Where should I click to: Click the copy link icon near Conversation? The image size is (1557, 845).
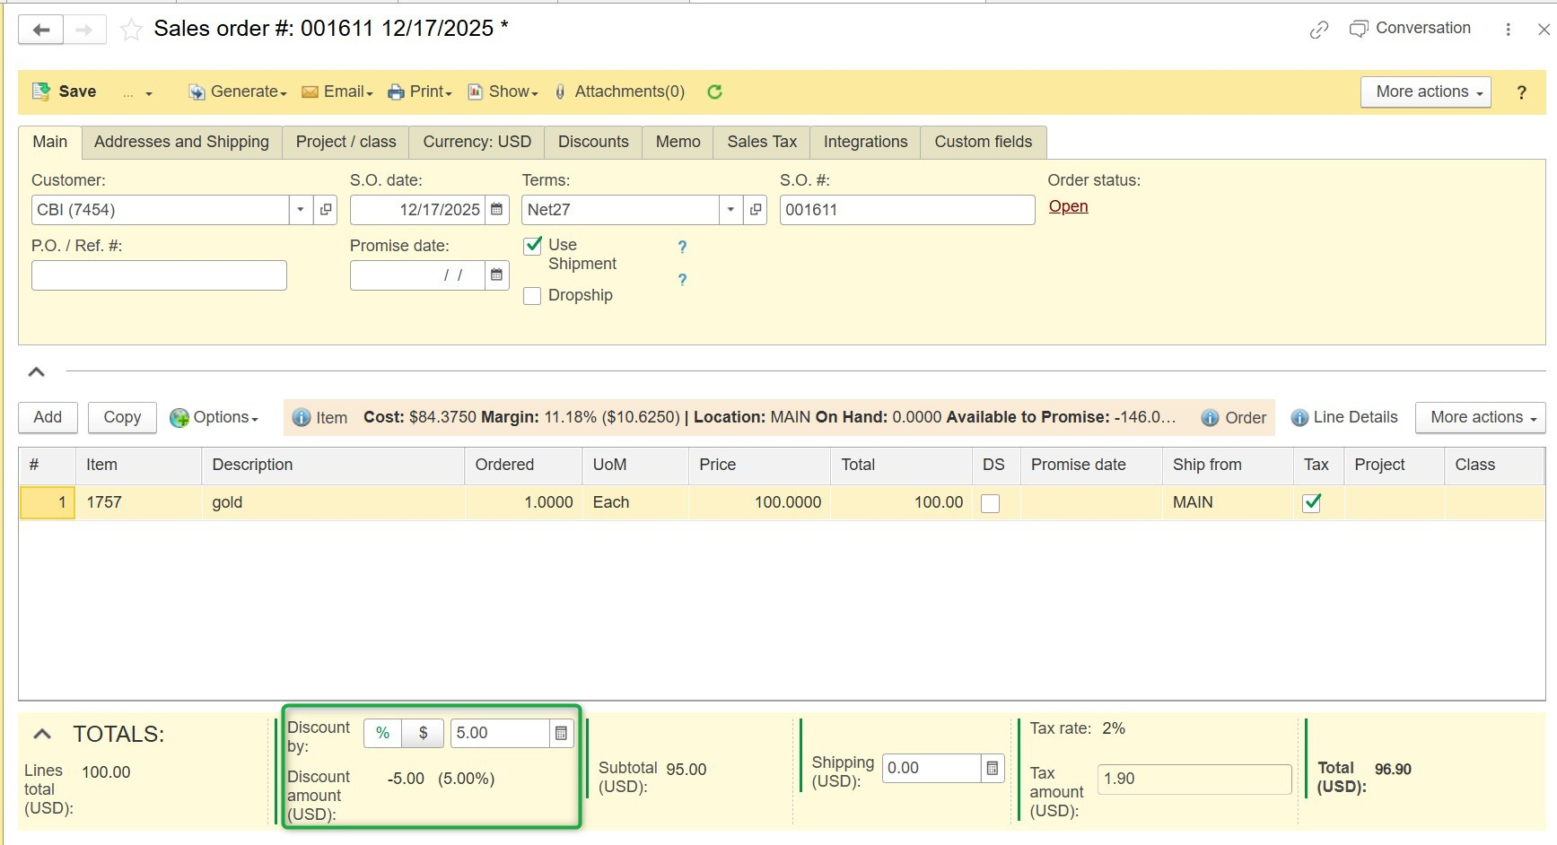1318,30
